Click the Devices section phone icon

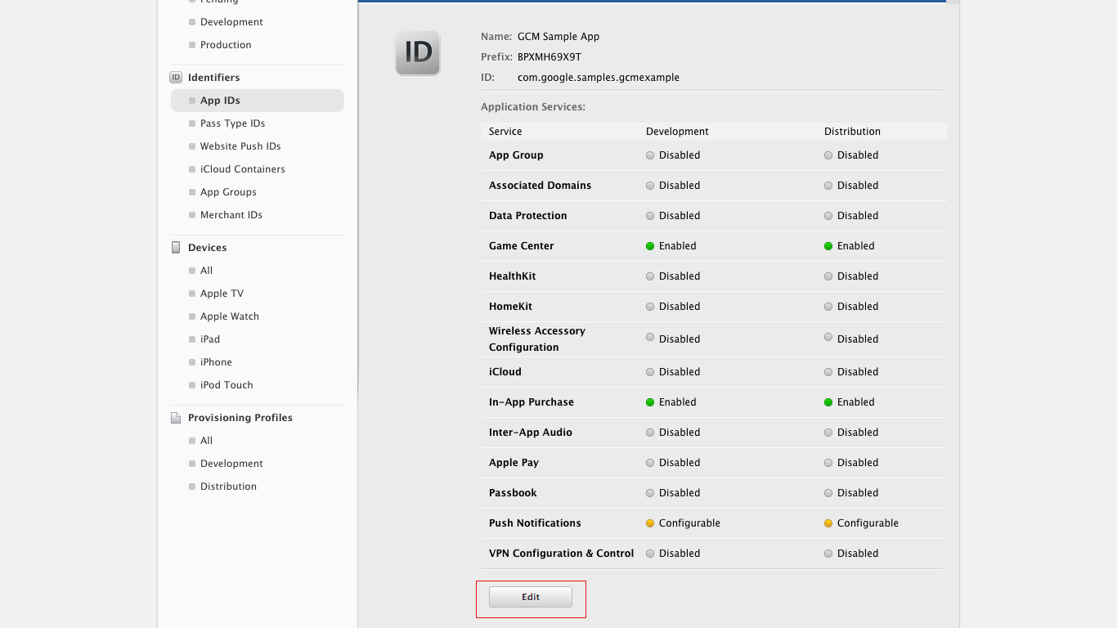click(x=176, y=248)
